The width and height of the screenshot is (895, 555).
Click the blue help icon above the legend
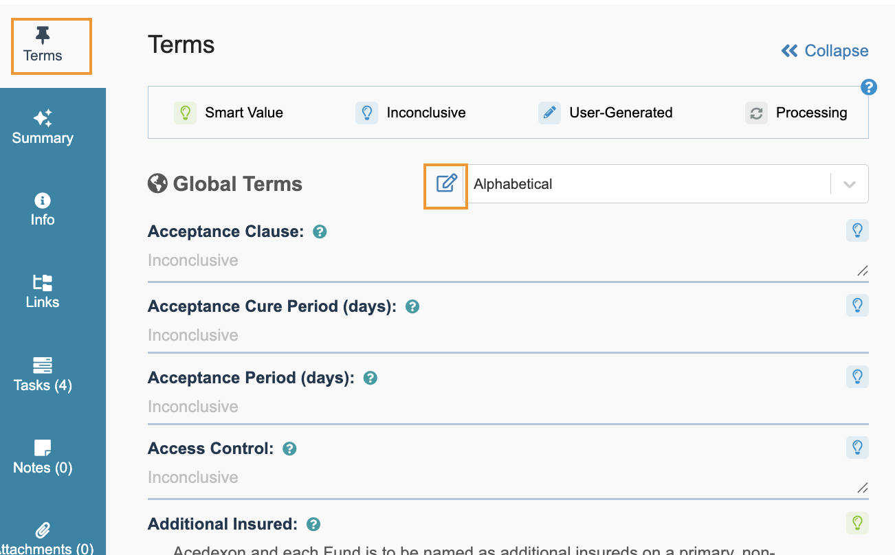coord(869,87)
